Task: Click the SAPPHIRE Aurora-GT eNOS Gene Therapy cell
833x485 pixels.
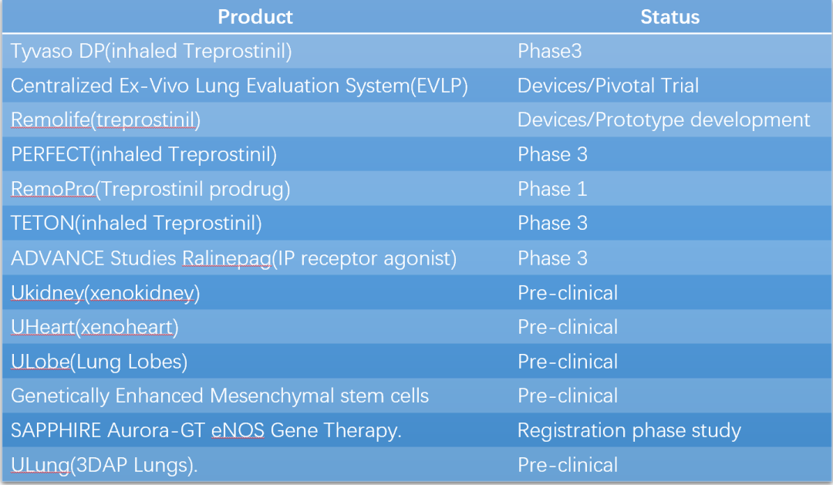Action: [206, 430]
